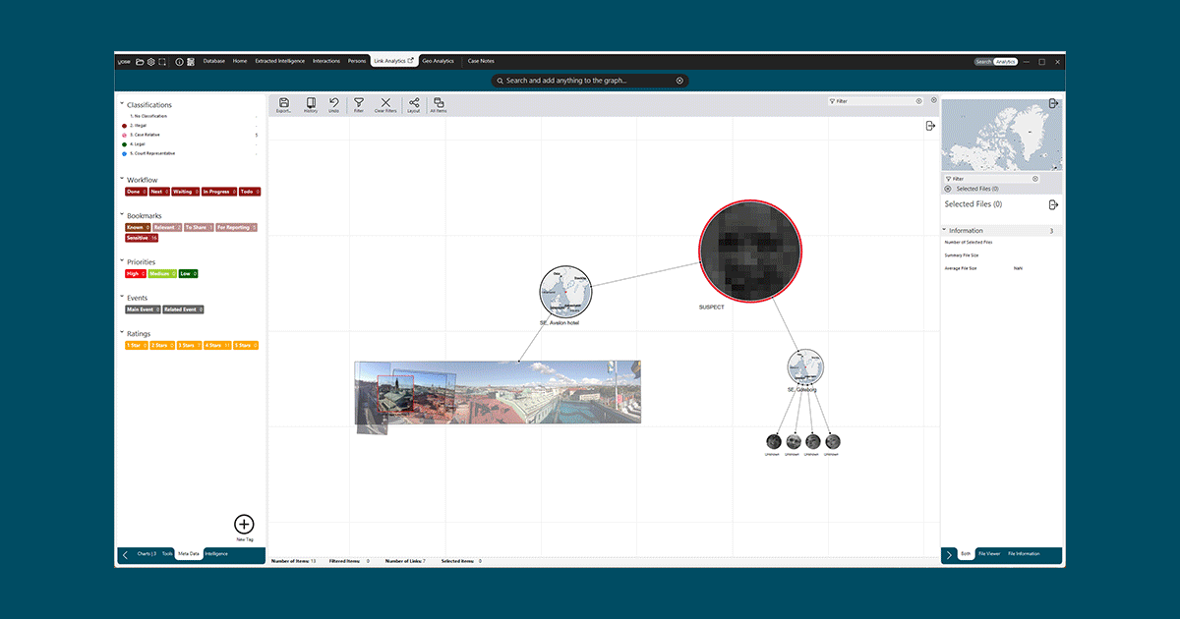Switch to the Extracted Intelligence tab

coord(279,61)
